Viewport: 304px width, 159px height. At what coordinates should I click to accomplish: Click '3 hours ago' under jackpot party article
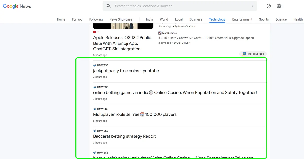pyautogui.click(x=100, y=77)
